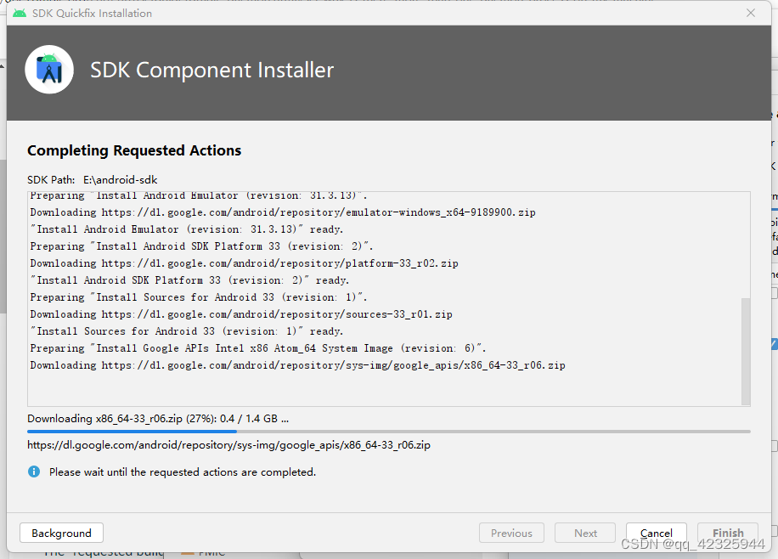Click log line 'Install Android SDK Platform 33' ready
778x559 pixels.
[189, 280]
